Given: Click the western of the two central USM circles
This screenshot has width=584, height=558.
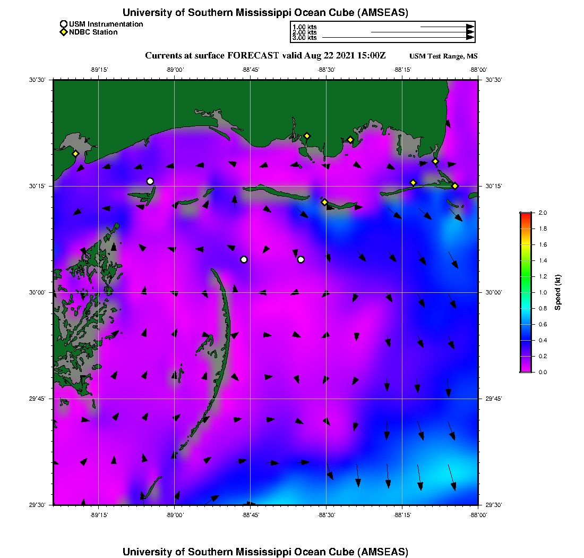Looking at the screenshot, I should (x=244, y=259).
